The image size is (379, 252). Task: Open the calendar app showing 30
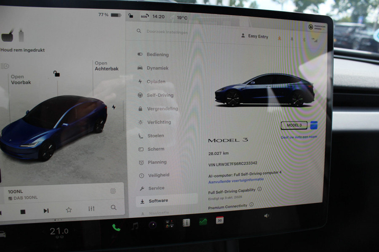pos(219,220)
